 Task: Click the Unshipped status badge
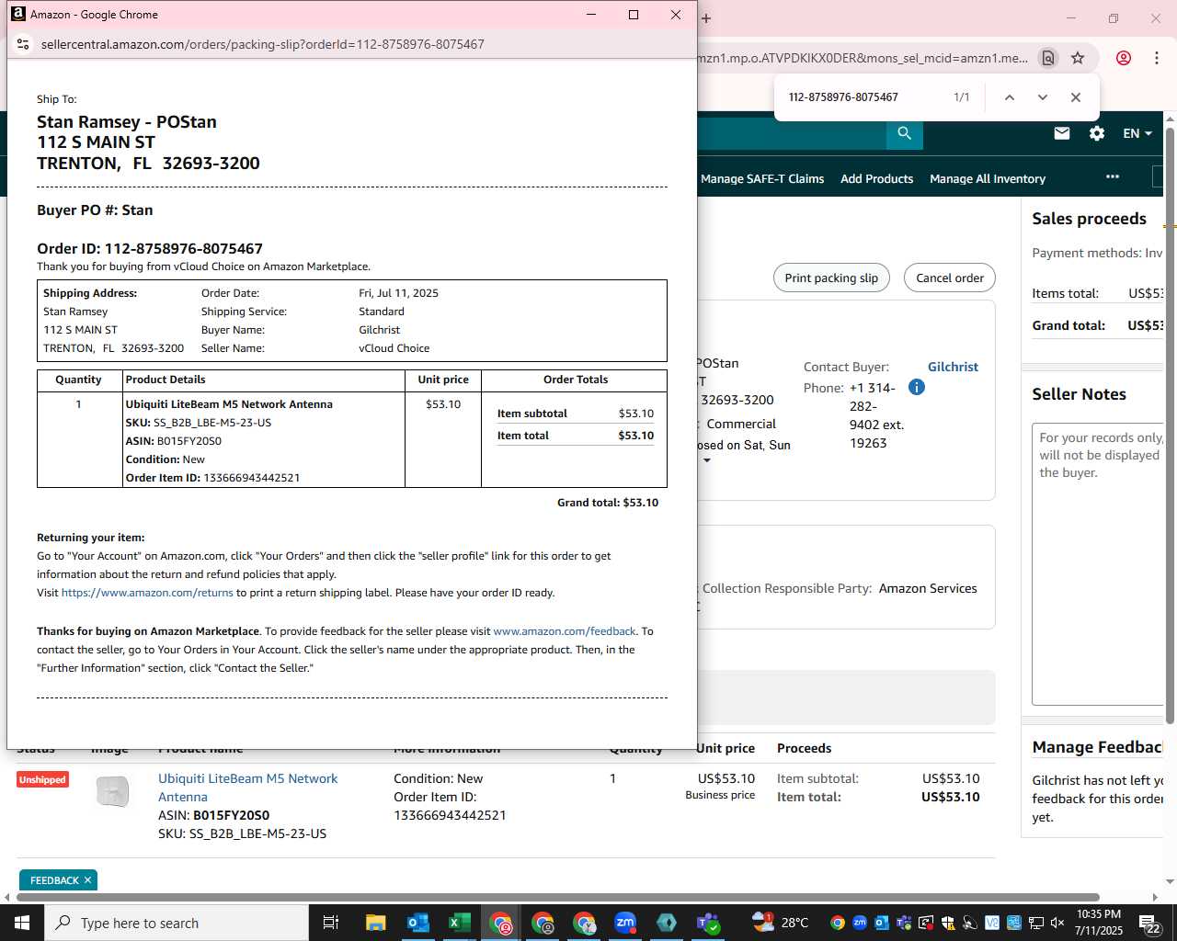(x=42, y=779)
